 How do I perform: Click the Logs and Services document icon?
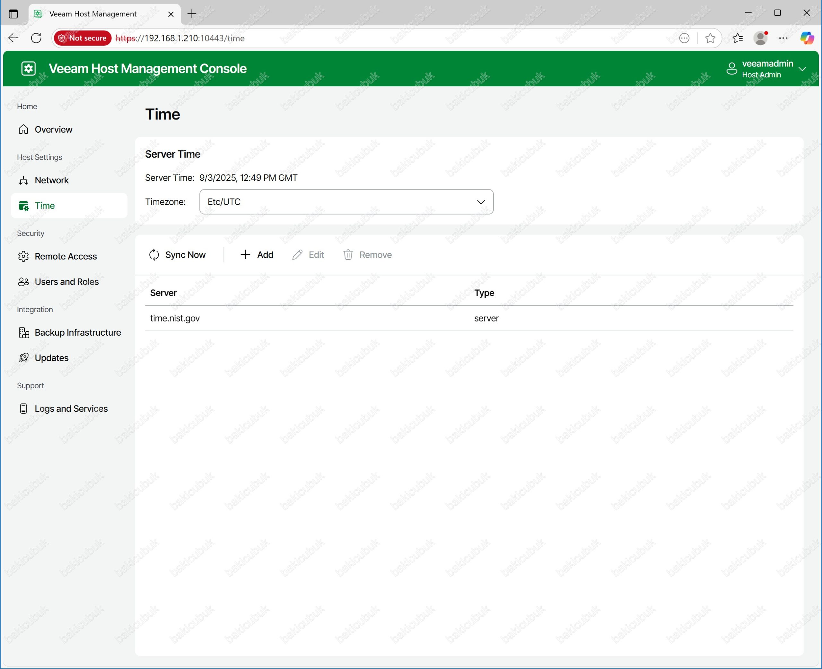(23, 409)
